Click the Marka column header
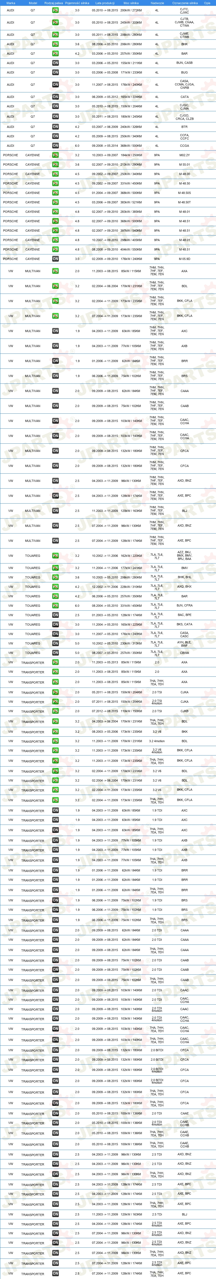This screenshot has height=1279, width=216. pos(11,3)
